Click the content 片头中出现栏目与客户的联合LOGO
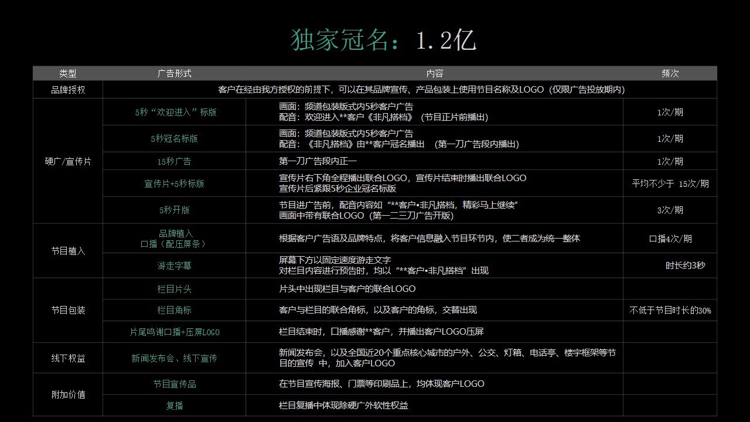The width and height of the screenshot is (750, 422). 434,289
